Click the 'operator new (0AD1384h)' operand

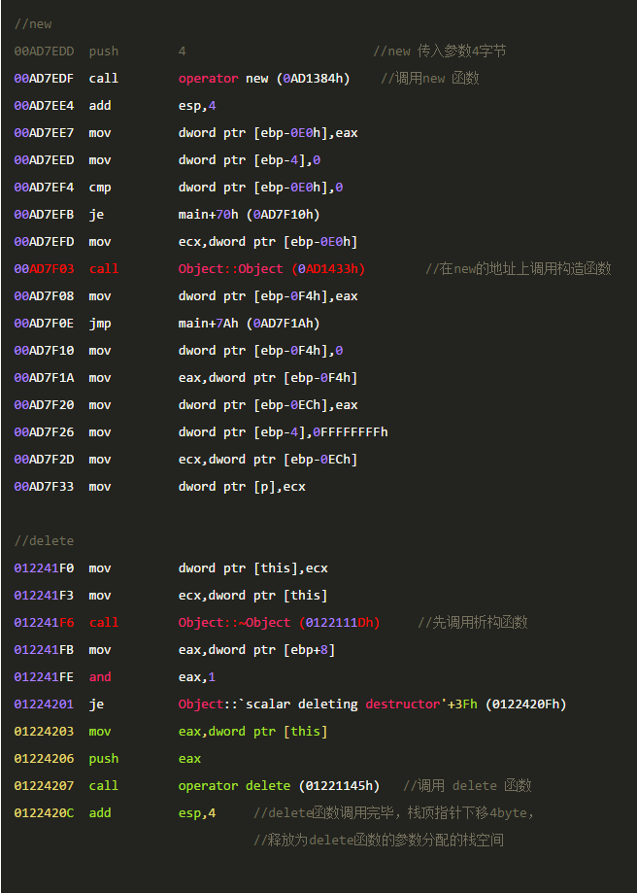pos(264,79)
